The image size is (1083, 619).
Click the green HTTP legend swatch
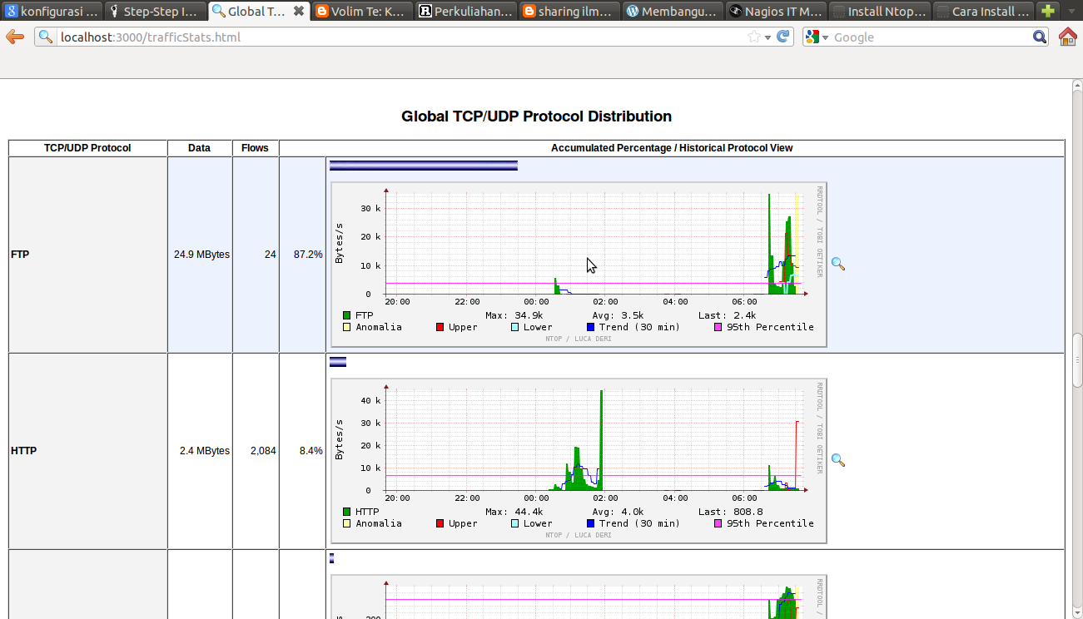coord(346,512)
